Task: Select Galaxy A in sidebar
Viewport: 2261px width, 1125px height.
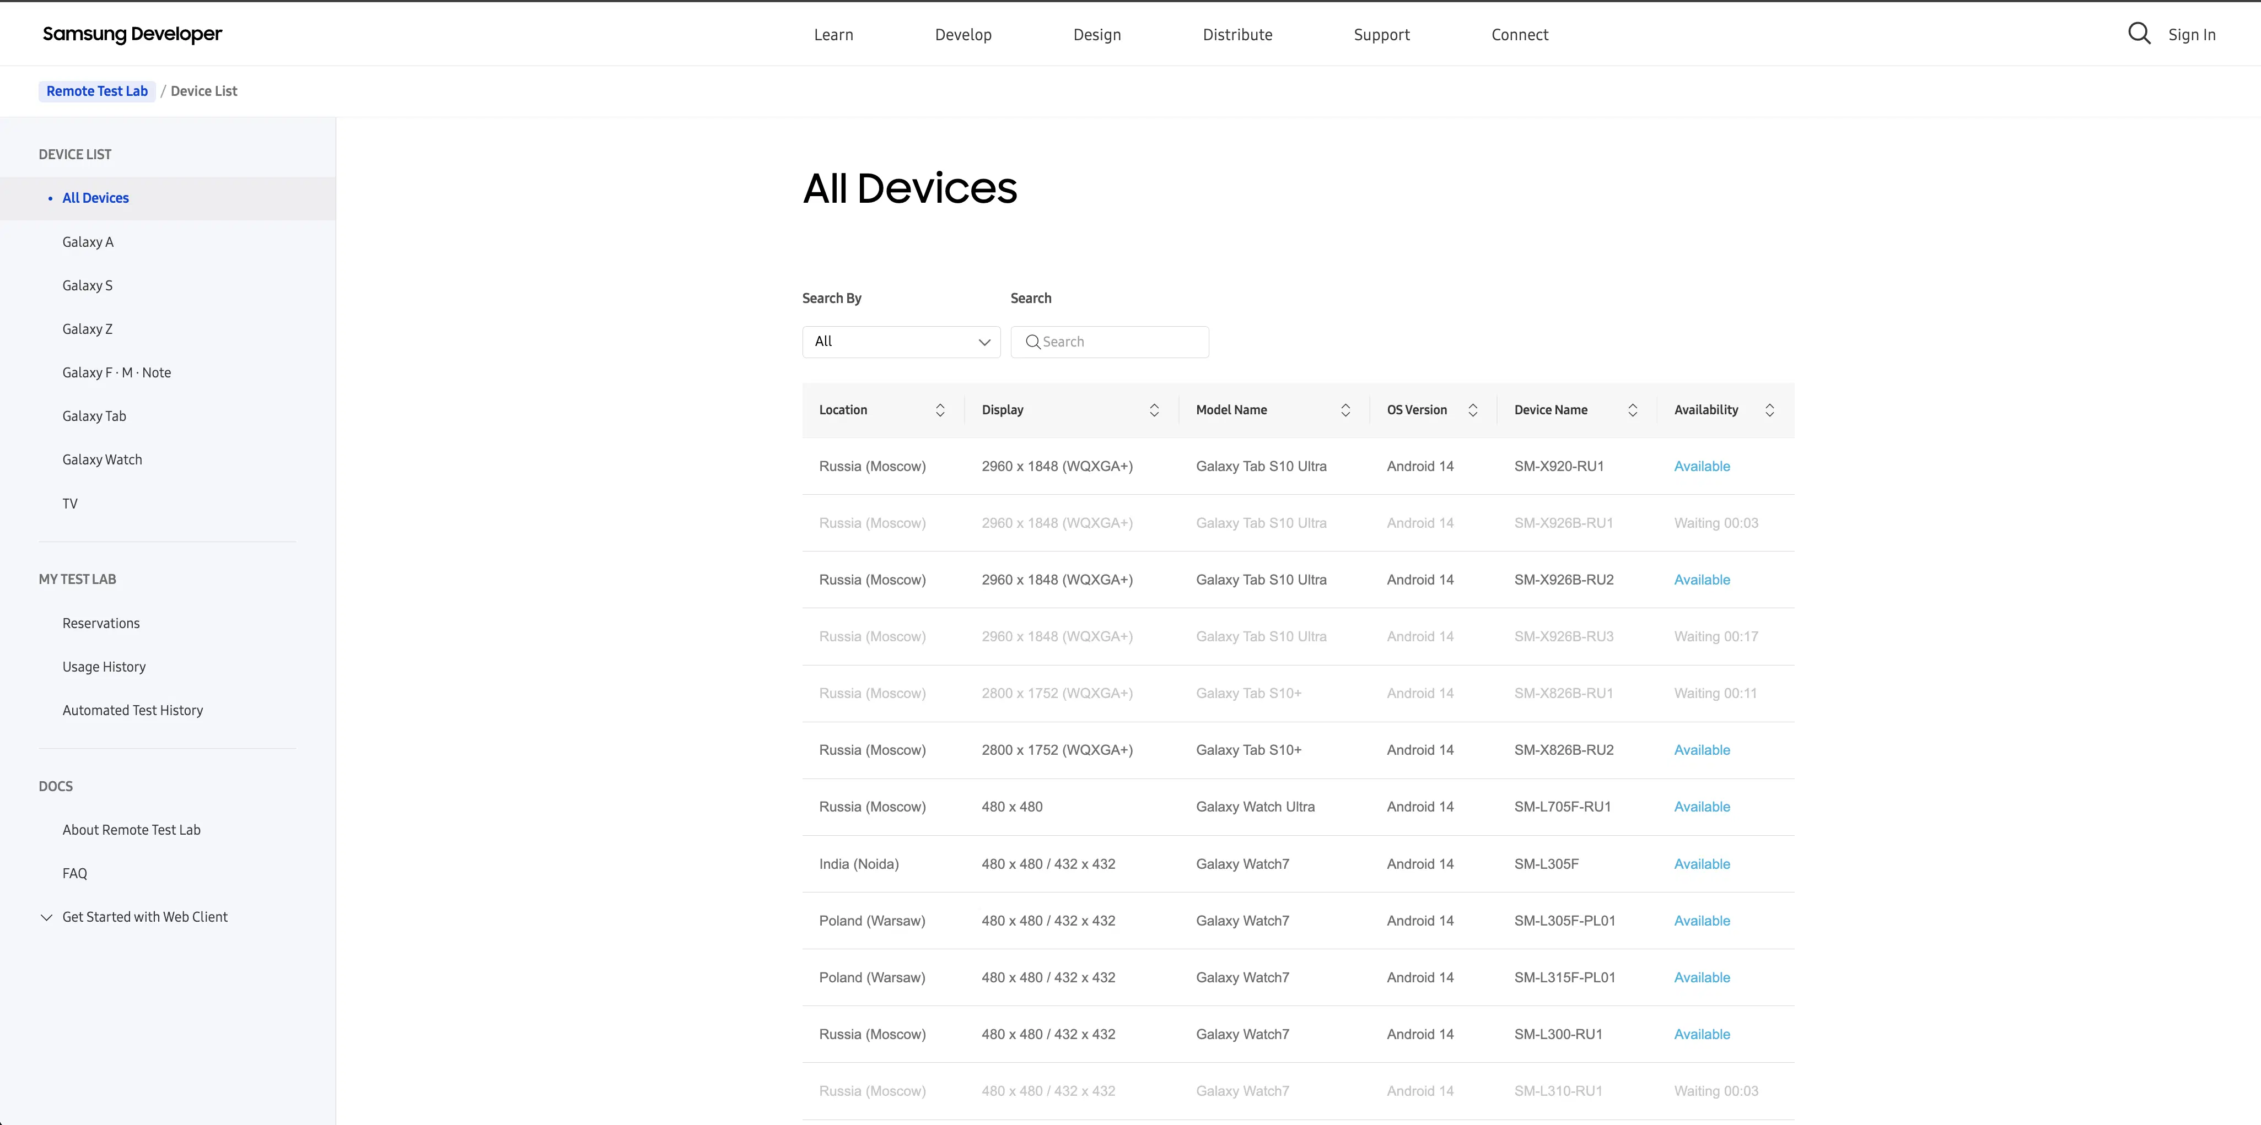Action: point(88,241)
